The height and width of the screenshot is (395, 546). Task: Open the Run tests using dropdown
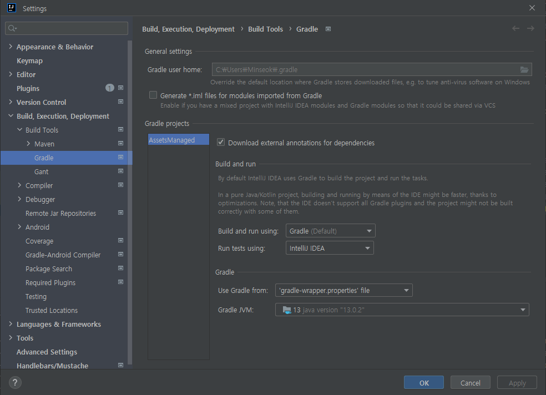pyautogui.click(x=330, y=248)
